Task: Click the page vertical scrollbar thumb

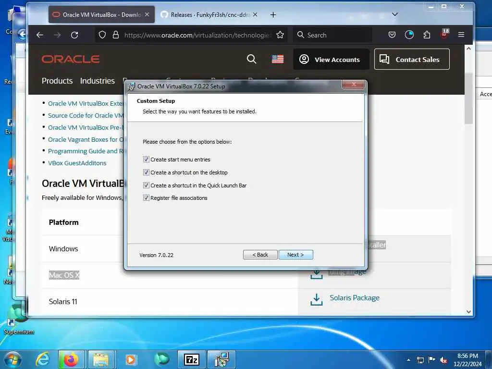Action: click(x=468, y=98)
